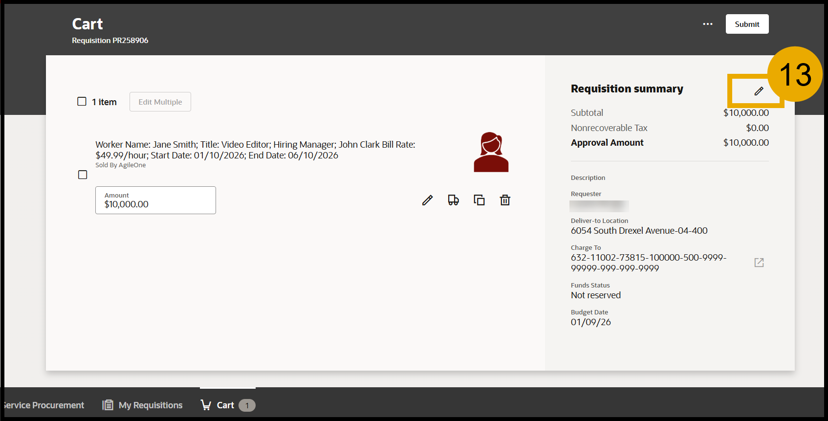
Task: Open delivery details with the truck icon
Action: coord(454,200)
